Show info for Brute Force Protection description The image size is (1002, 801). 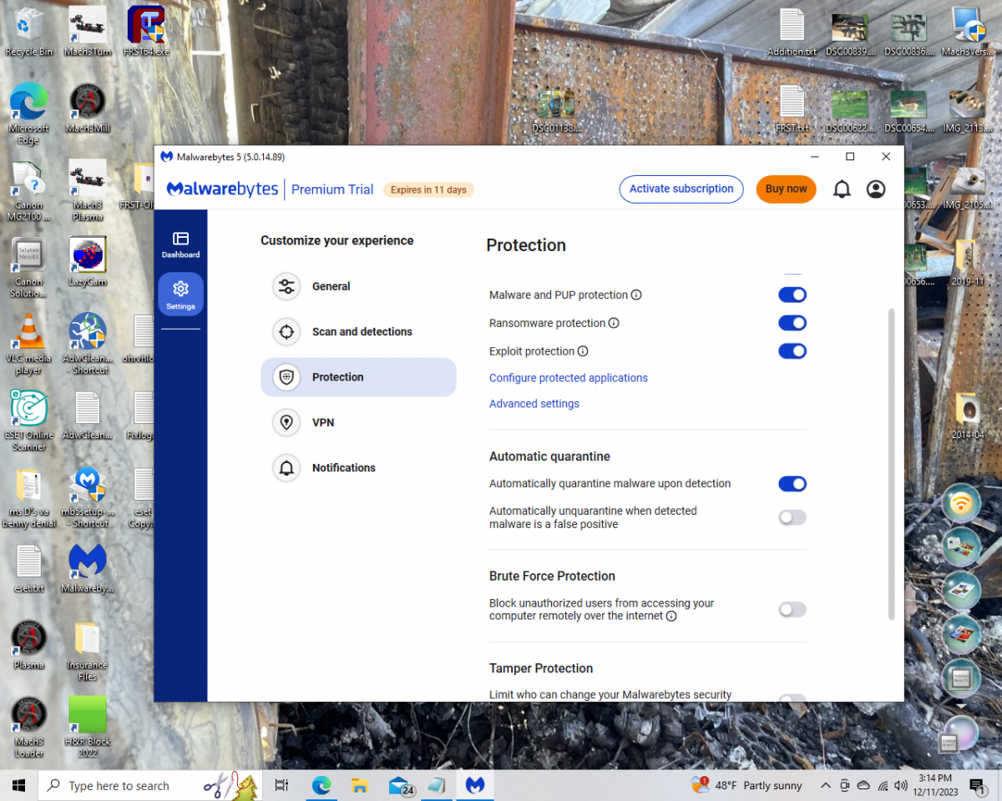tap(671, 617)
